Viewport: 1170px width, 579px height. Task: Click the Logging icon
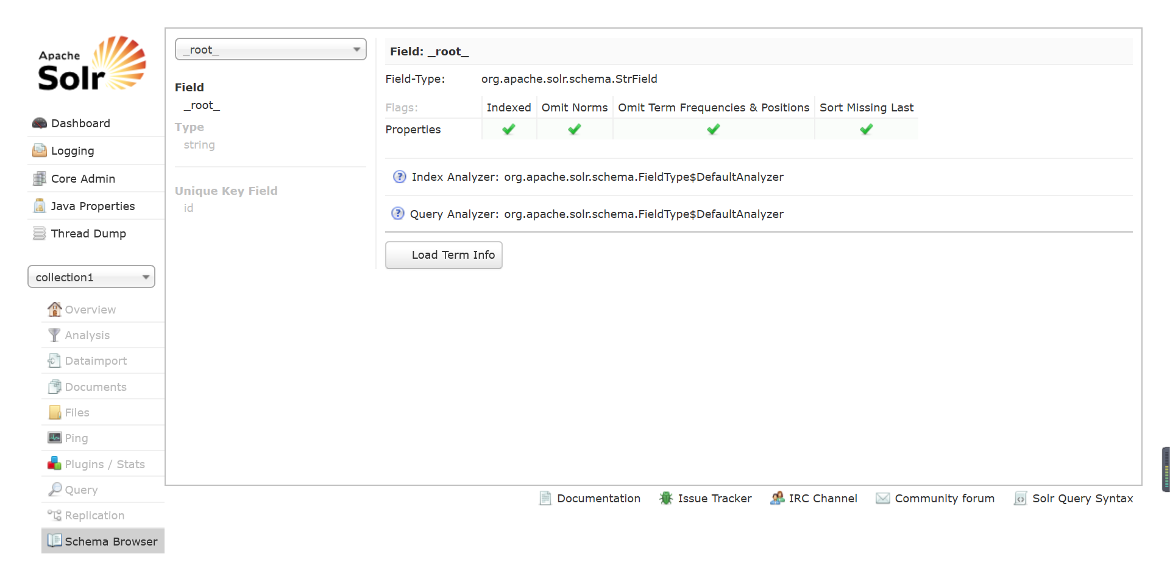coord(40,150)
